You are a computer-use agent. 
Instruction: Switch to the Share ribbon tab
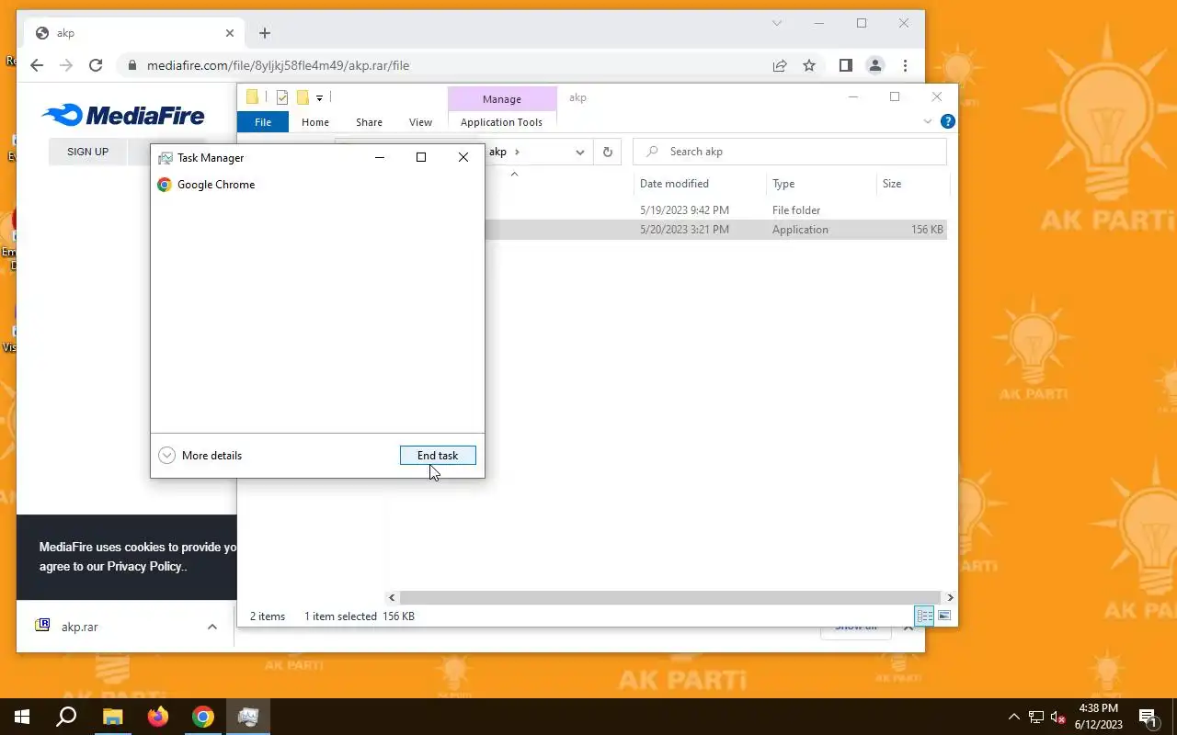(370, 122)
